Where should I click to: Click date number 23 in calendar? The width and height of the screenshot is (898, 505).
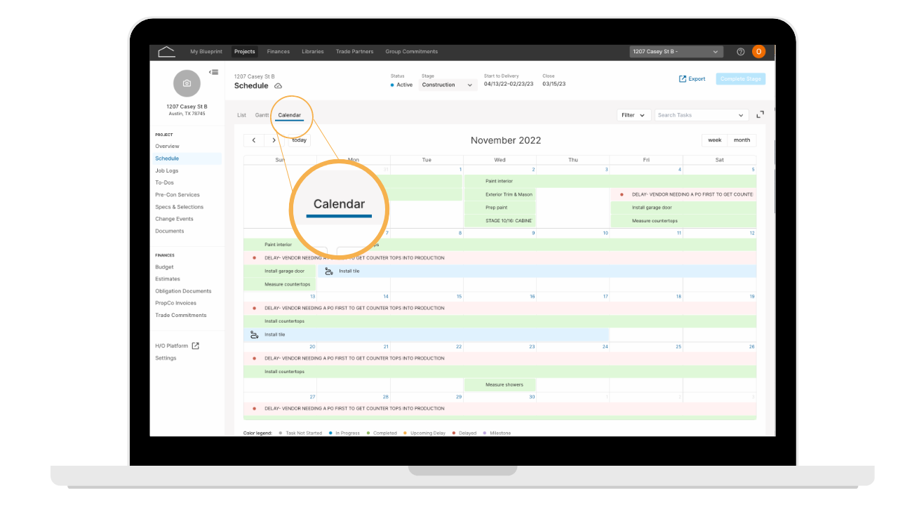pyautogui.click(x=532, y=346)
